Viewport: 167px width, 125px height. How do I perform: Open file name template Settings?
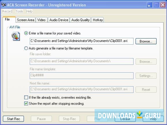[146, 76]
